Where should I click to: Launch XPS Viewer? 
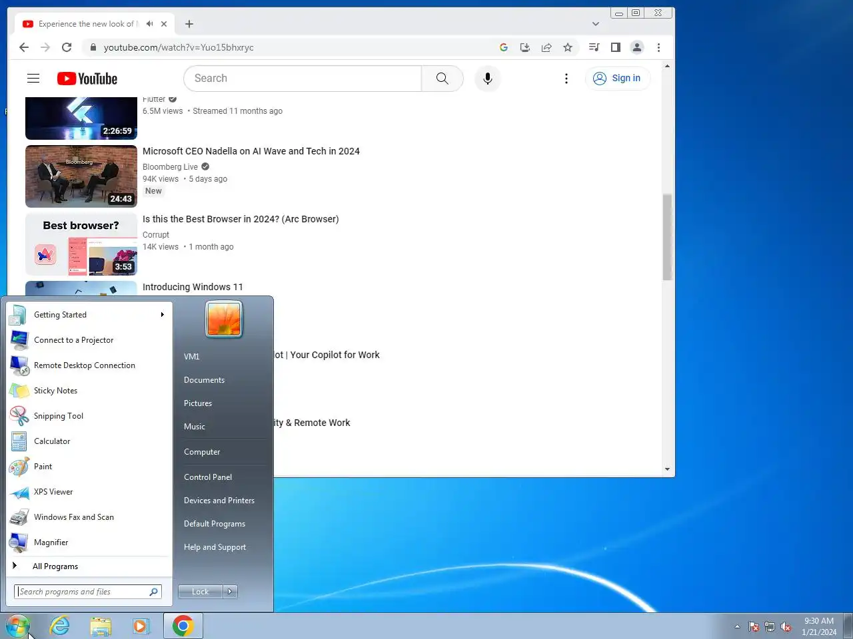pyautogui.click(x=89, y=492)
